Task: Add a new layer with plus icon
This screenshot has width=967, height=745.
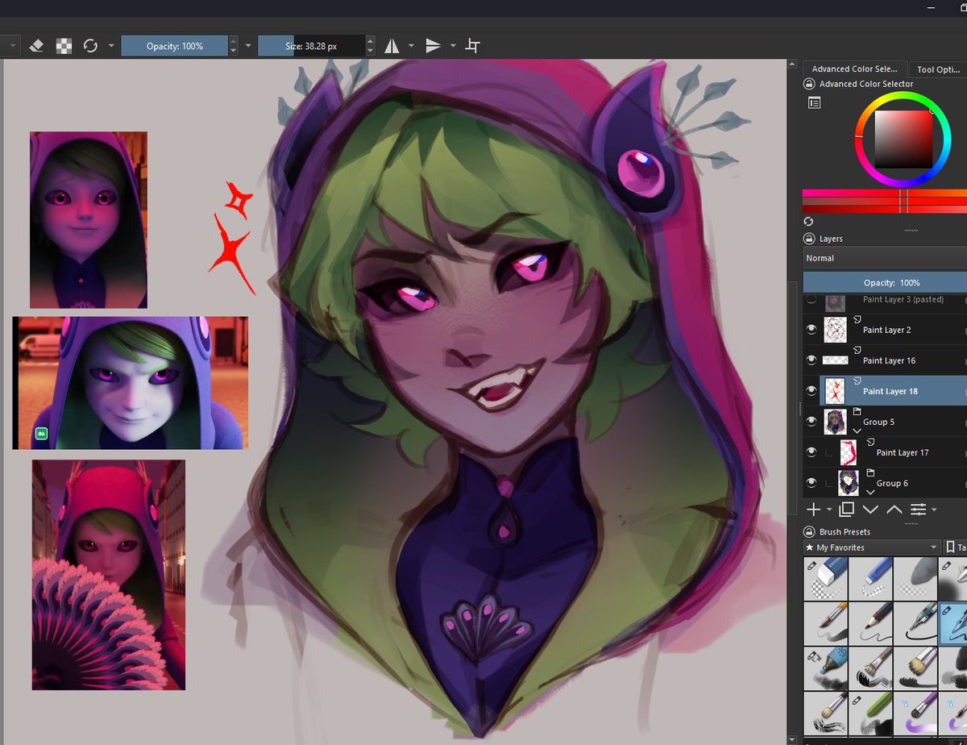Action: [x=814, y=510]
